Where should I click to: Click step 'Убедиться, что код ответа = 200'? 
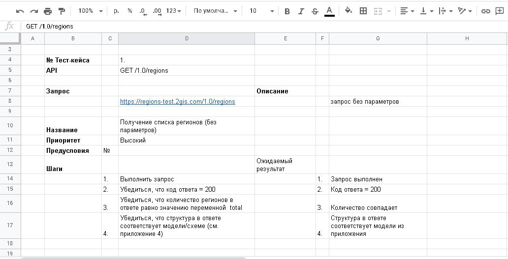pyautogui.click(x=187, y=190)
